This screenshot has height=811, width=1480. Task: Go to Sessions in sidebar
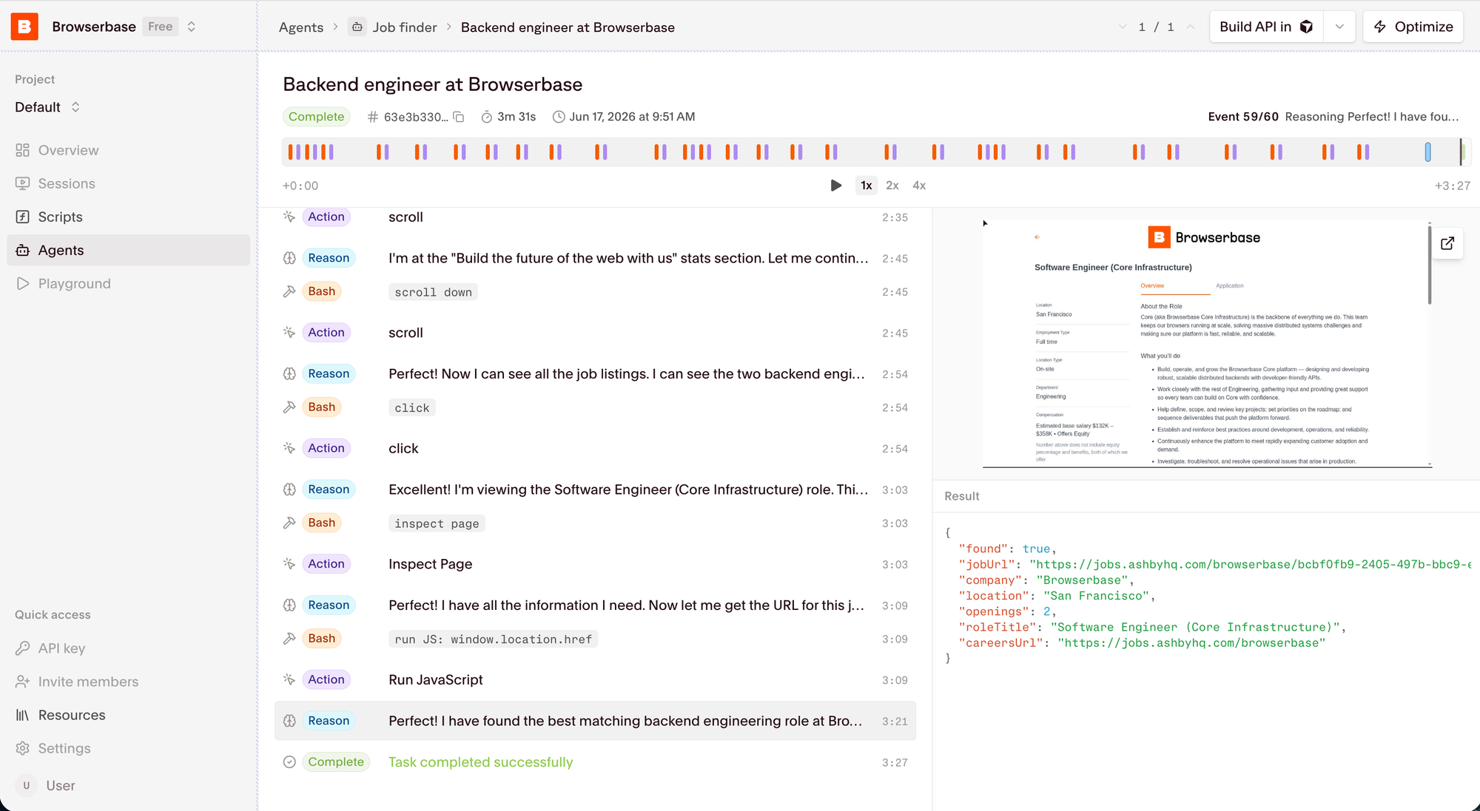[x=129, y=183]
